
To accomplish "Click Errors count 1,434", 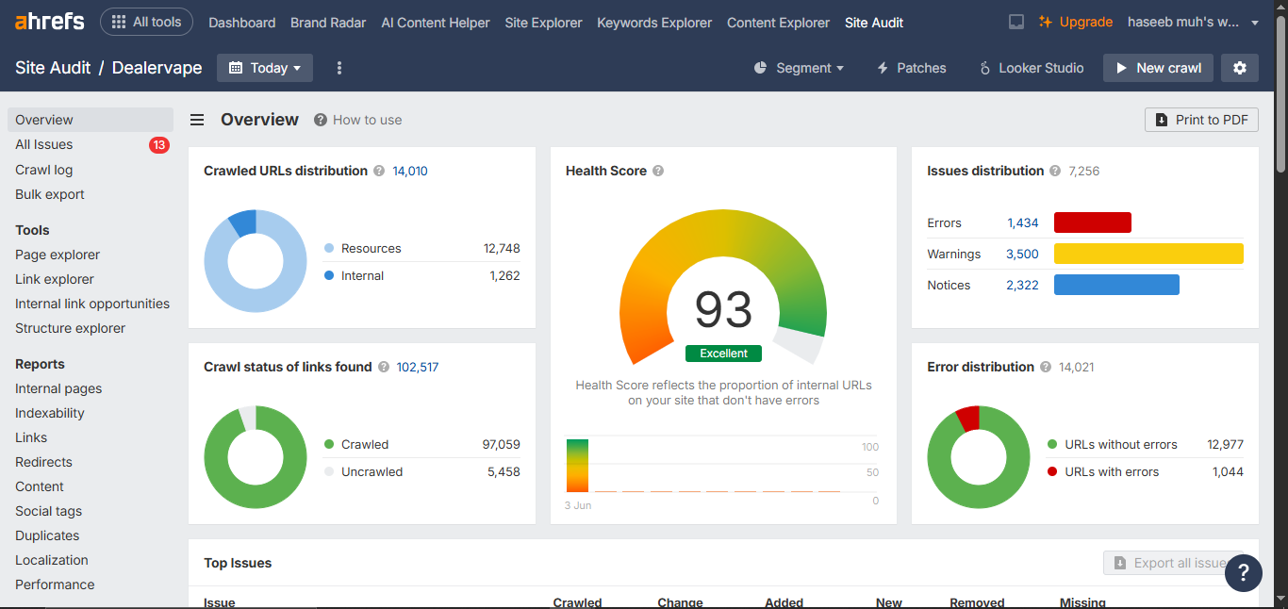I will tap(1023, 223).
